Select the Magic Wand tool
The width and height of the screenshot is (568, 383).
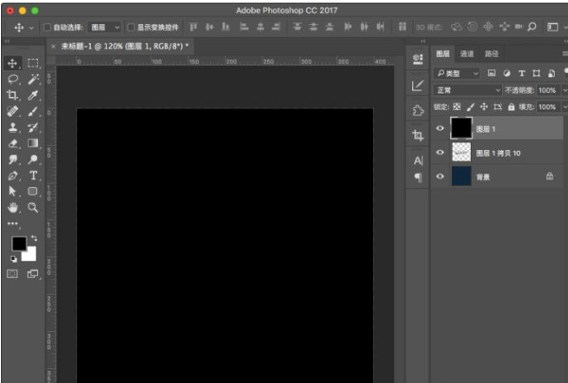33,79
